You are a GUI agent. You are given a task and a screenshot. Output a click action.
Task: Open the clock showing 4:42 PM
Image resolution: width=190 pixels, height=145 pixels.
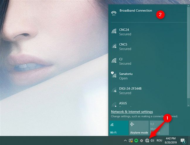click(170, 141)
